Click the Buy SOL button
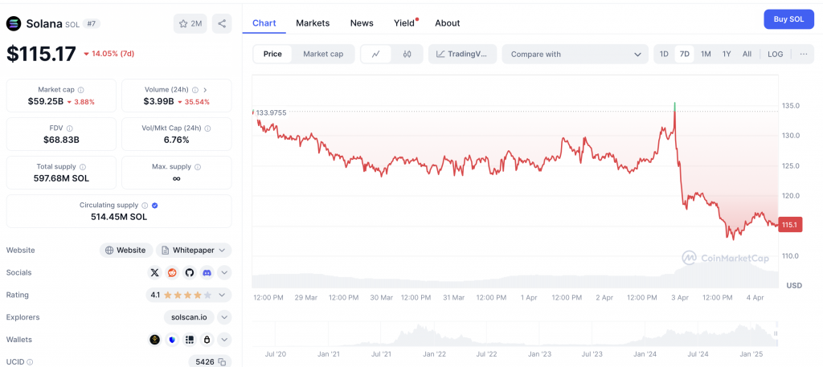823x367 pixels. tap(789, 19)
